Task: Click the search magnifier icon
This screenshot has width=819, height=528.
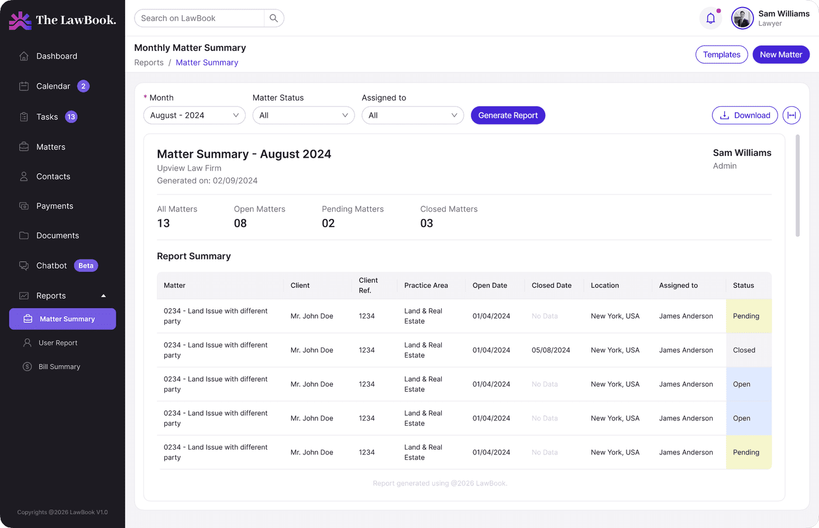Action: pos(274,18)
